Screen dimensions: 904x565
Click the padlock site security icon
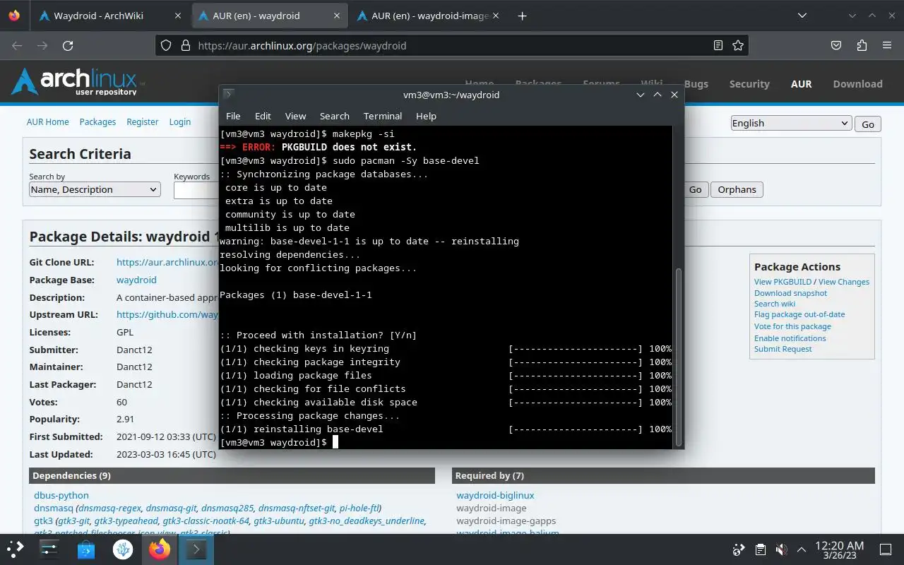(185, 45)
